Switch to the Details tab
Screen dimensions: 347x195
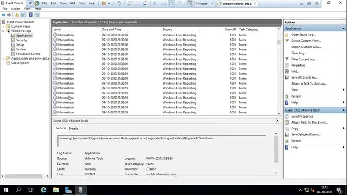74,129
